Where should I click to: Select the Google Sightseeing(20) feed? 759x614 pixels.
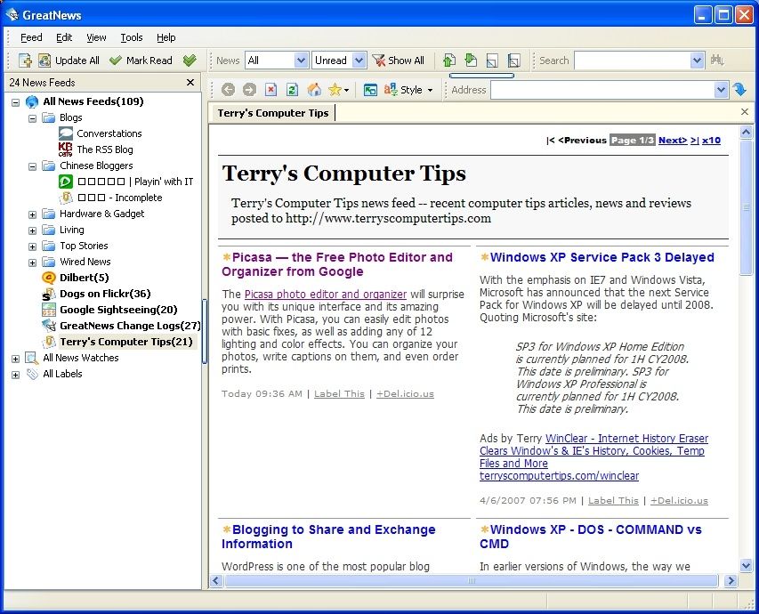coord(118,310)
